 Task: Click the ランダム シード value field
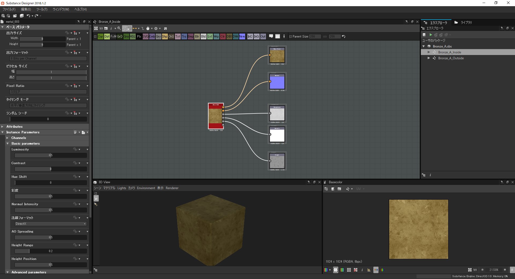coord(48,119)
